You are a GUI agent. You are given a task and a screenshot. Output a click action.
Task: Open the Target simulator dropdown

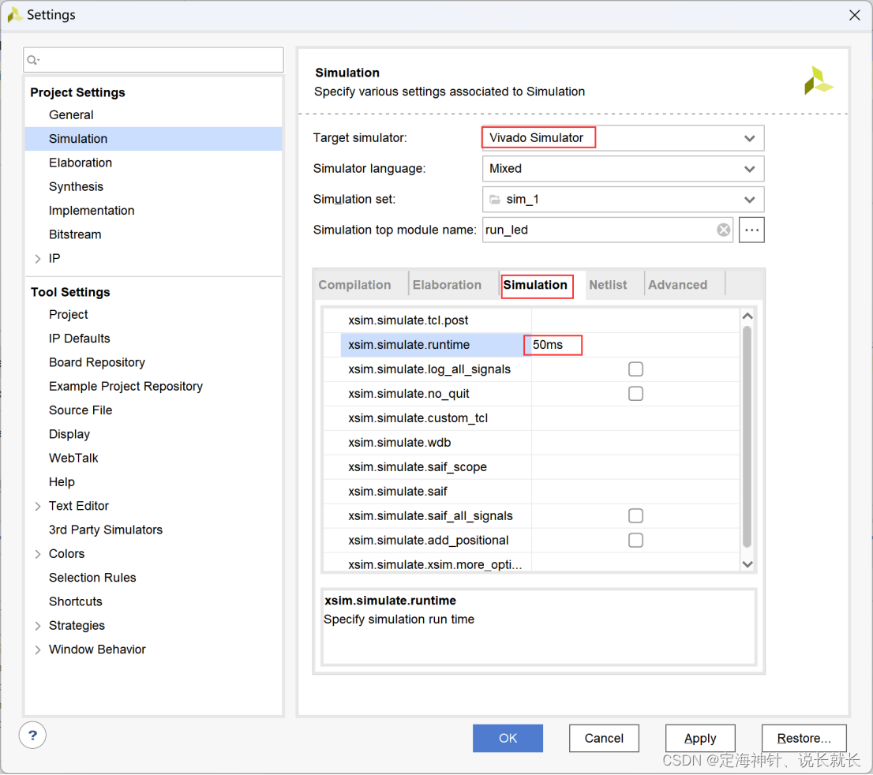point(623,138)
